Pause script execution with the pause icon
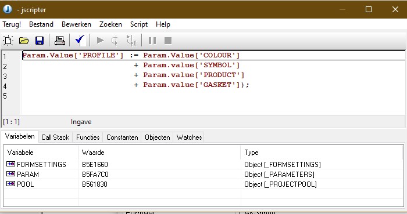The image size is (407, 214). (x=152, y=41)
